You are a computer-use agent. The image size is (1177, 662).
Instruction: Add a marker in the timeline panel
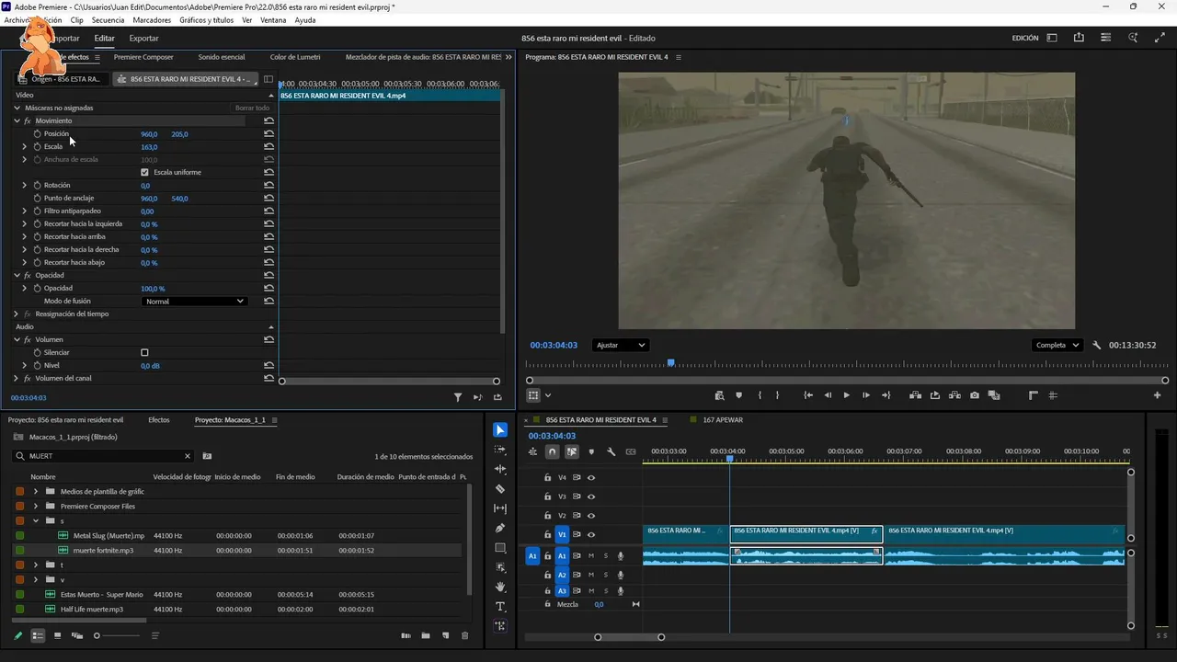(591, 451)
